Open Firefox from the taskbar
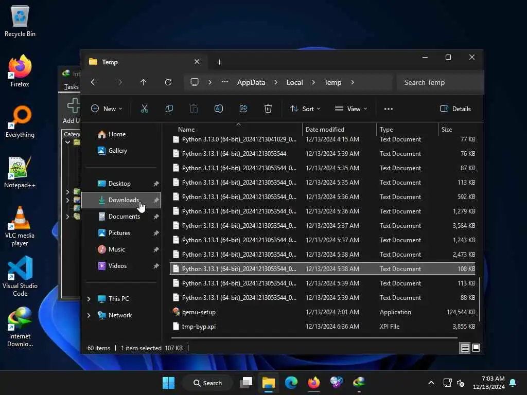Screen dimensions: 527x395 [313, 383]
